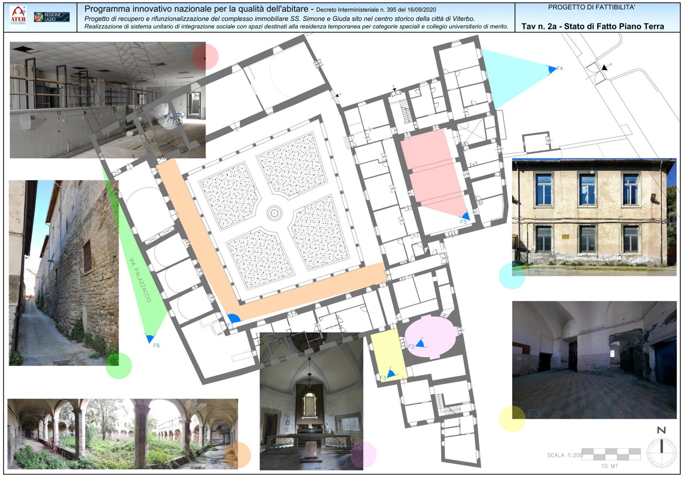Click the 'VIA PALAZZACCIO' street label
The height and width of the screenshot is (477, 683).
click(140, 280)
